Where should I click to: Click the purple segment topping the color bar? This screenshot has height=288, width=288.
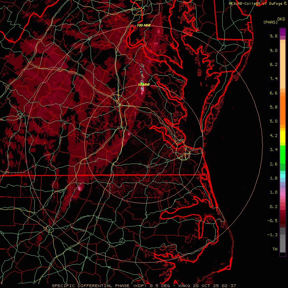click(283, 32)
